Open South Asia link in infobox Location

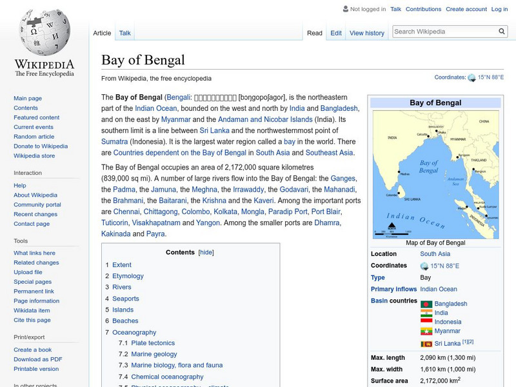(435, 253)
